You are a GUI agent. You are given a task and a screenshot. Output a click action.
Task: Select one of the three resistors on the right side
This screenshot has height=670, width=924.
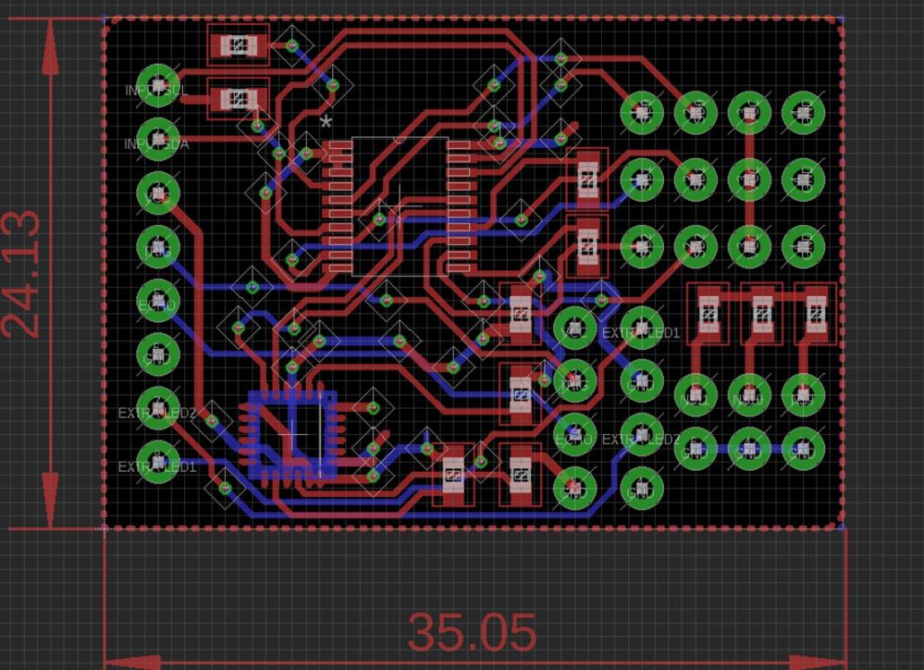pos(761,314)
